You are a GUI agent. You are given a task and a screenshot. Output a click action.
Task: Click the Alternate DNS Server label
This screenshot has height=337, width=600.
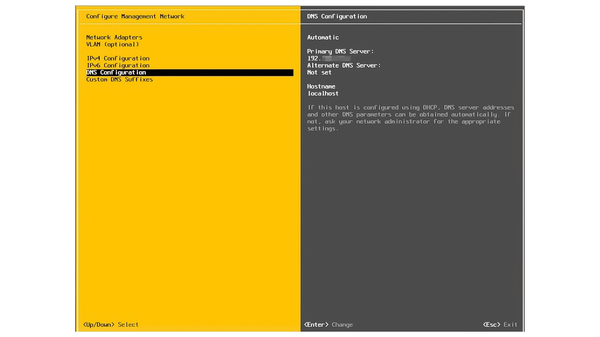point(344,66)
